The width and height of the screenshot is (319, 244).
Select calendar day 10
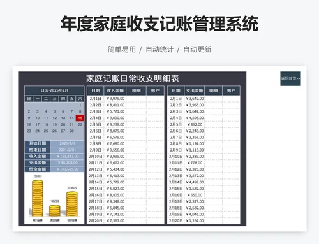click(38, 118)
